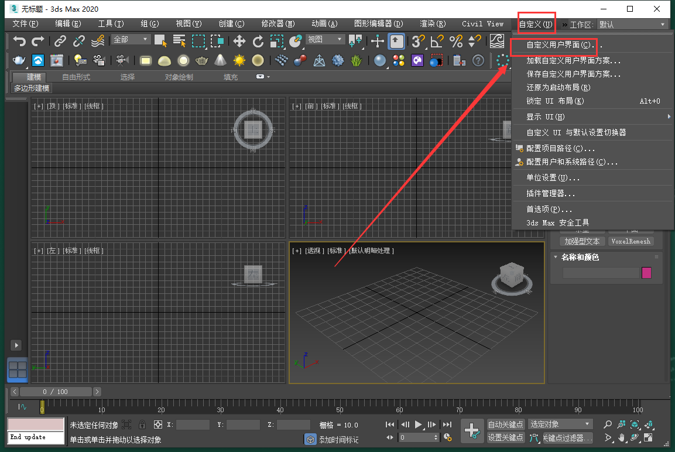The height and width of the screenshot is (452, 675).
Task: Toggle Window/Crossing selection mode
Action: click(217, 41)
